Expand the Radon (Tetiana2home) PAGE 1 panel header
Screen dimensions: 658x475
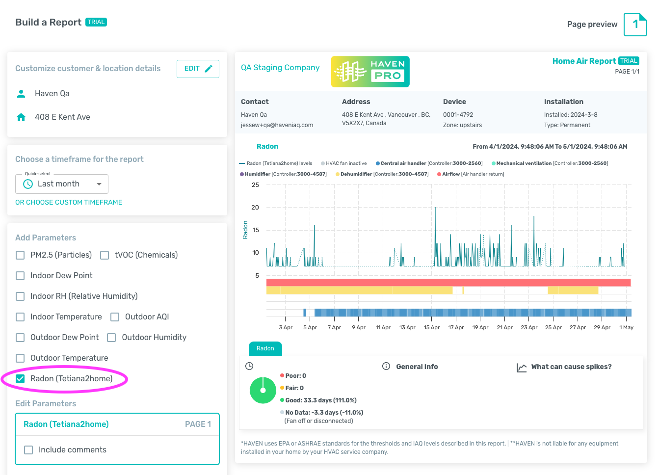click(117, 424)
